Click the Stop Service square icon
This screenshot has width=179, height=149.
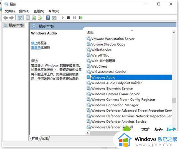[x=68, y=18]
